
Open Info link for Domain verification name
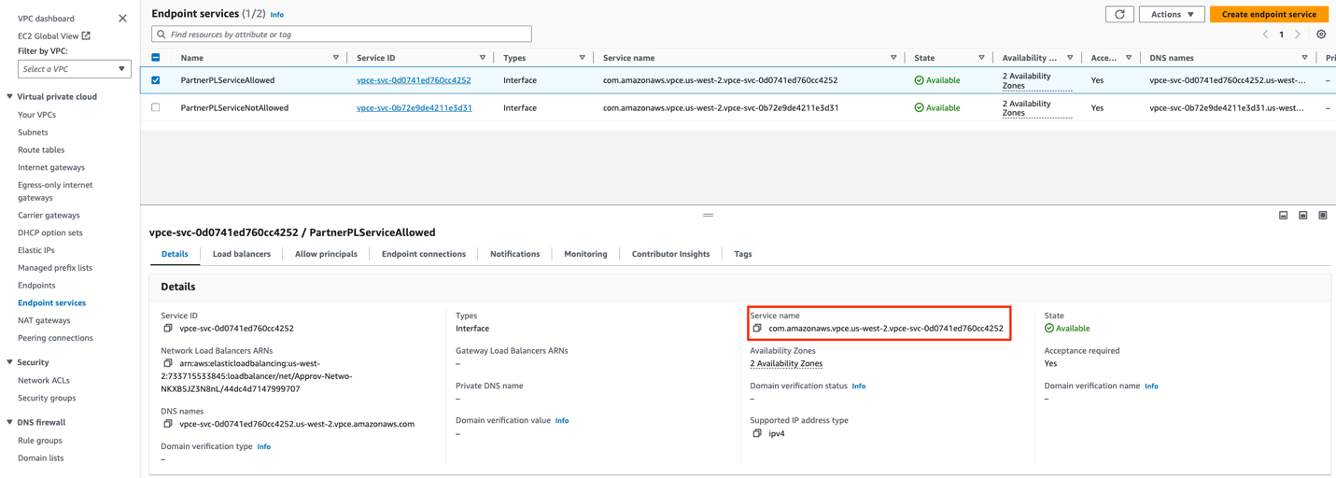[1152, 387]
